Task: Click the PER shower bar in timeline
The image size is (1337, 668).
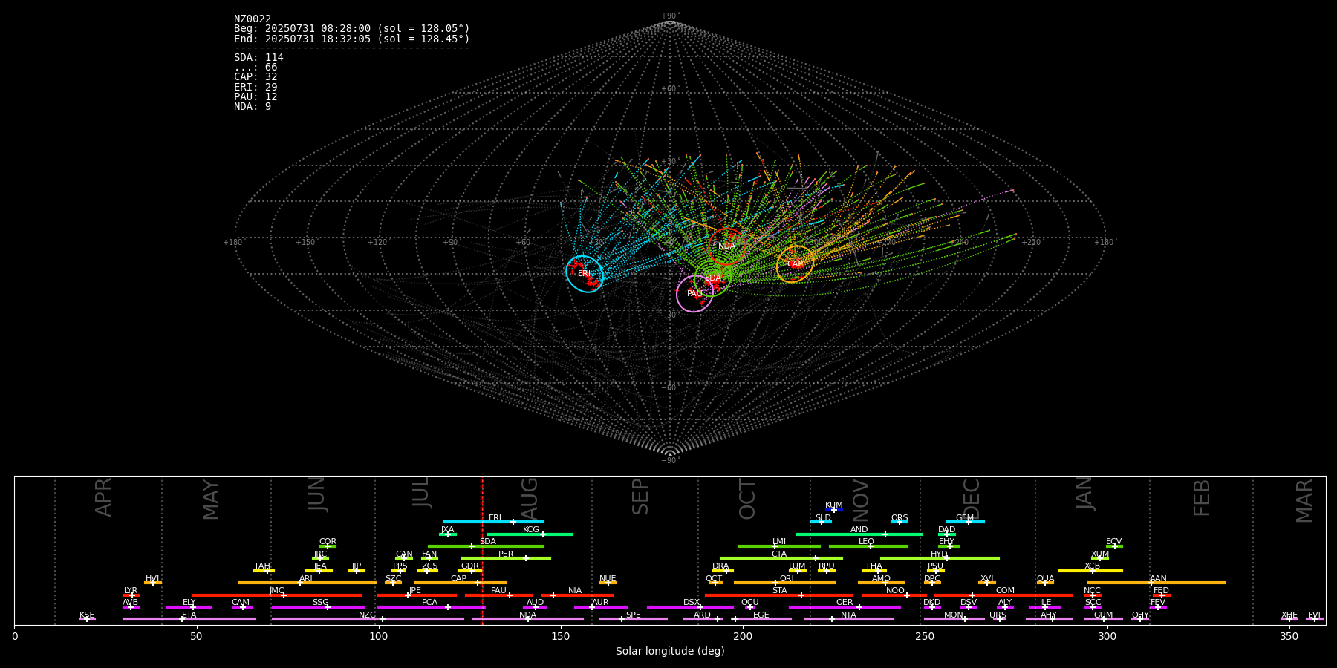Action: pos(506,558)
